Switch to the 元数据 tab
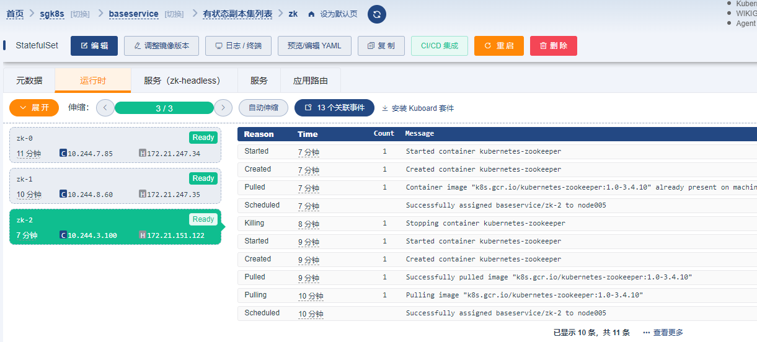This screenshot has height=342, width=757. click(29, 81)
